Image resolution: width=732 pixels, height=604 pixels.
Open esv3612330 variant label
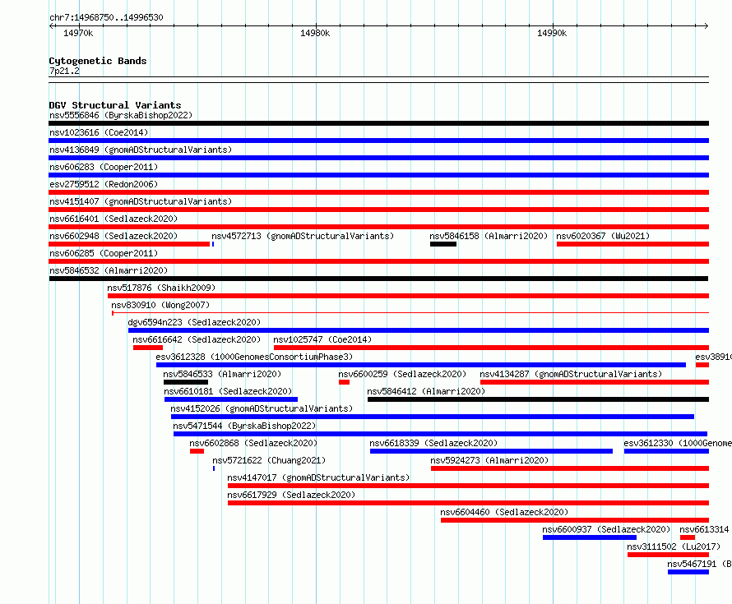click(x=678, y=443)
